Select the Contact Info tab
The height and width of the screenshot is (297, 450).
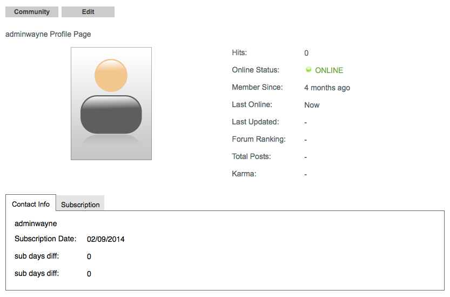pos(31,204)
